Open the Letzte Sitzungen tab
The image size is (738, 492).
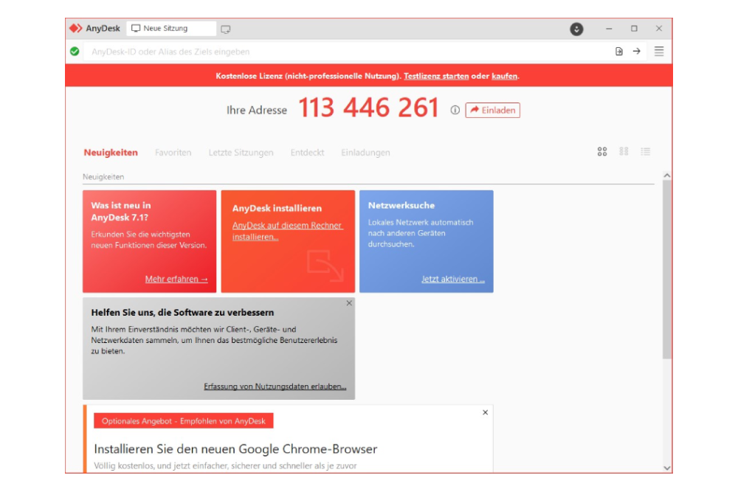(241, 153)
